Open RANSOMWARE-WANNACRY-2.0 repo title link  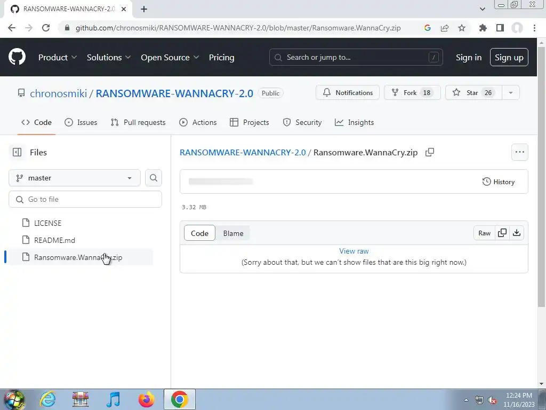tap(174, 93)
